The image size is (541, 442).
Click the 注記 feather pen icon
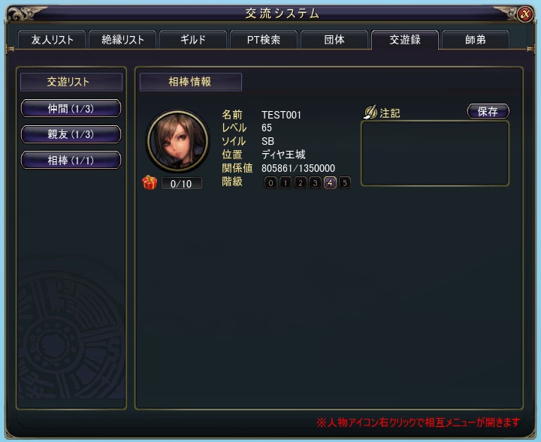pyautogui.click(x=371, y=113)
